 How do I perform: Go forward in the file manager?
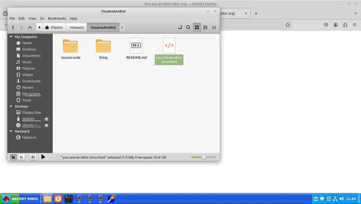(22, 27)
